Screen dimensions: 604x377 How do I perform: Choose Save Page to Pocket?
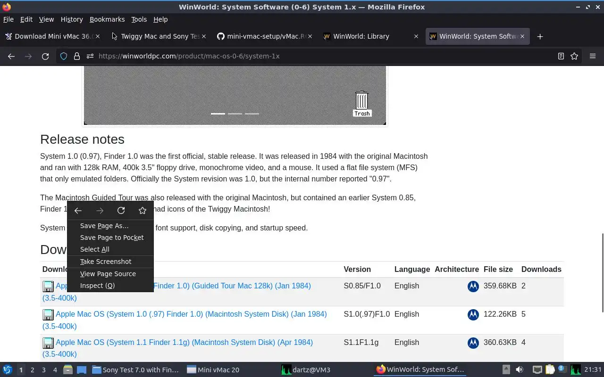click(x=110, y=238)
